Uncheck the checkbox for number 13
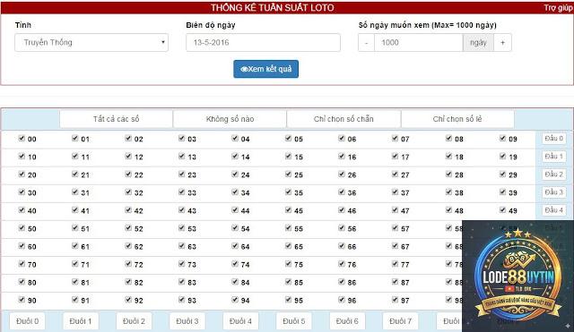574x332 pixels. click(x=181, y=156)
